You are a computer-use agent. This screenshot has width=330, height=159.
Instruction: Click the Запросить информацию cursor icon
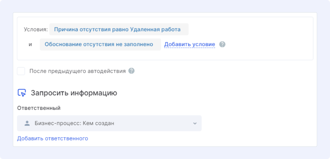(x=22, y=93)
